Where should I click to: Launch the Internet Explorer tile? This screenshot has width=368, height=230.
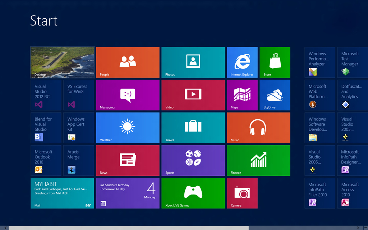(241, 62)
